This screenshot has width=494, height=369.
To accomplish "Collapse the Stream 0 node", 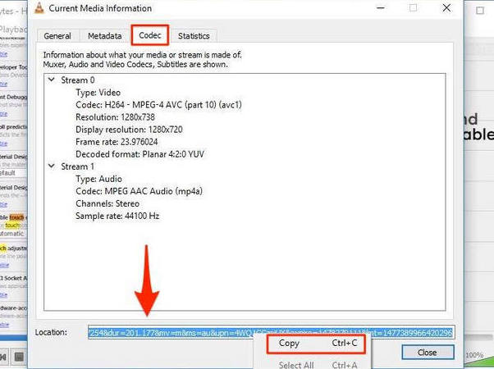I will [x=52, y=80].
